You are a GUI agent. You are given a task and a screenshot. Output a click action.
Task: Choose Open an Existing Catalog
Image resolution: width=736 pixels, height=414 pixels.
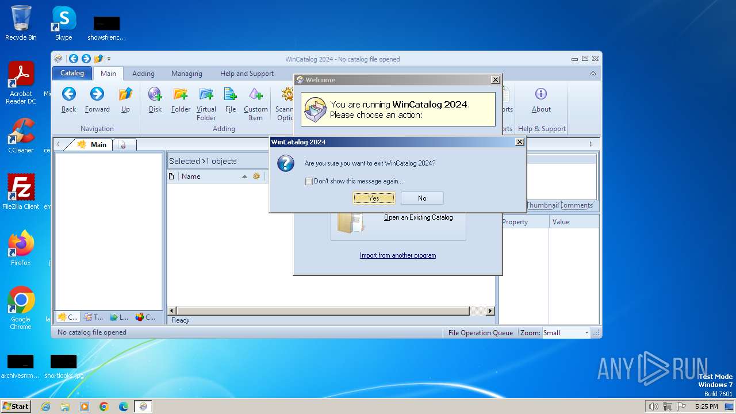click(418, 217)
